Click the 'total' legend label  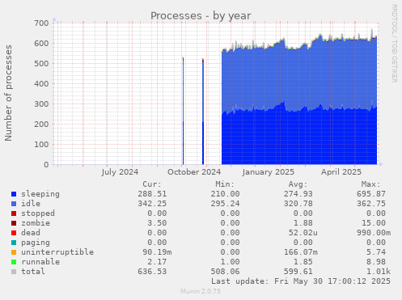point(33,272)
